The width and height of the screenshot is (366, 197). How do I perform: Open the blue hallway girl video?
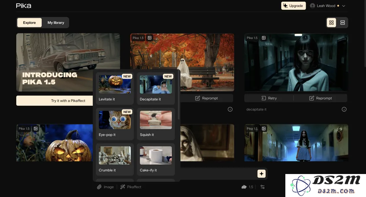point(296,143)
